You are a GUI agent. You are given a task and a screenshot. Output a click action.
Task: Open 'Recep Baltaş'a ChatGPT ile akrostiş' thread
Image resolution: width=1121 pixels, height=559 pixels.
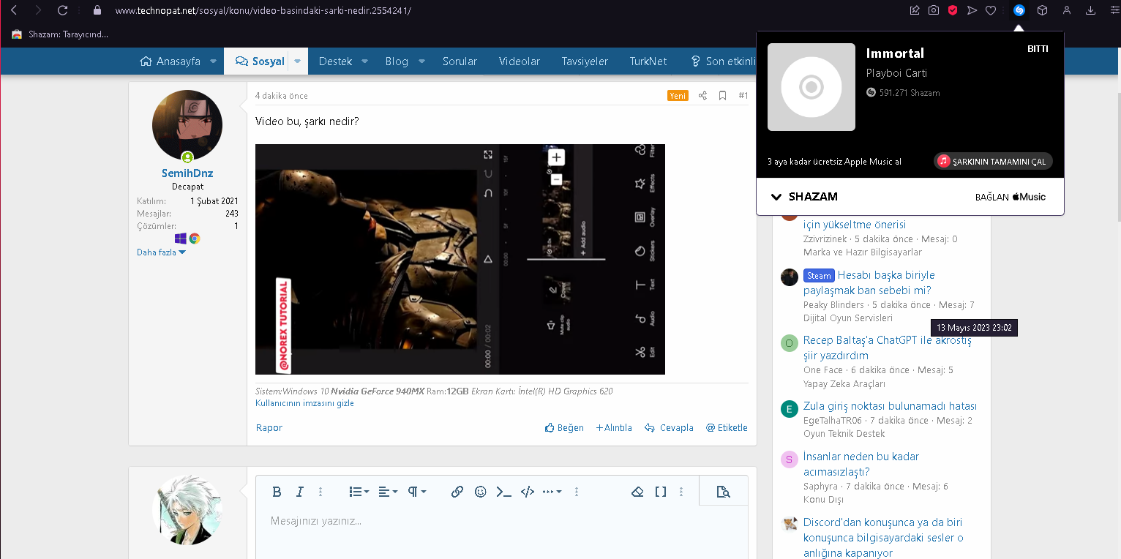click(x=888, y=348)
